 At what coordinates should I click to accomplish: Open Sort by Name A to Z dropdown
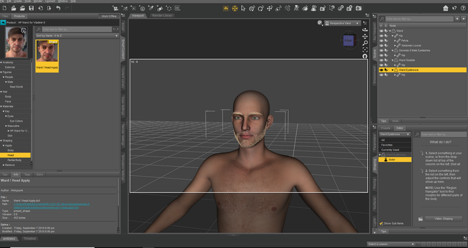[x=77, y=36]
